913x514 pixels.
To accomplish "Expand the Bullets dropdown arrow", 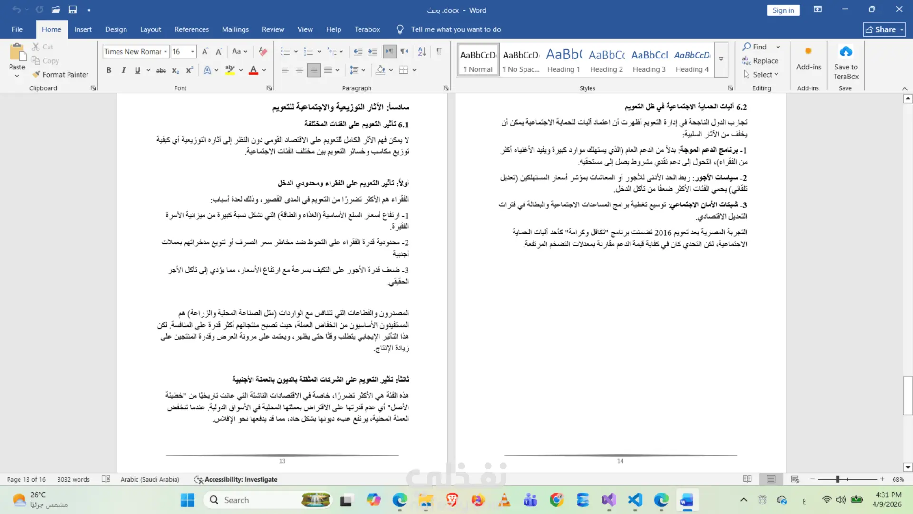I will pos(296,51).
